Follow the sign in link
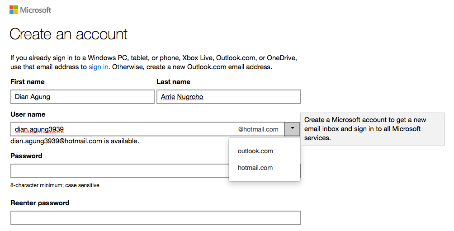Image resolution: width=454 pixels, height=231 pixels. pyautogui.click(x=99, y=67)
